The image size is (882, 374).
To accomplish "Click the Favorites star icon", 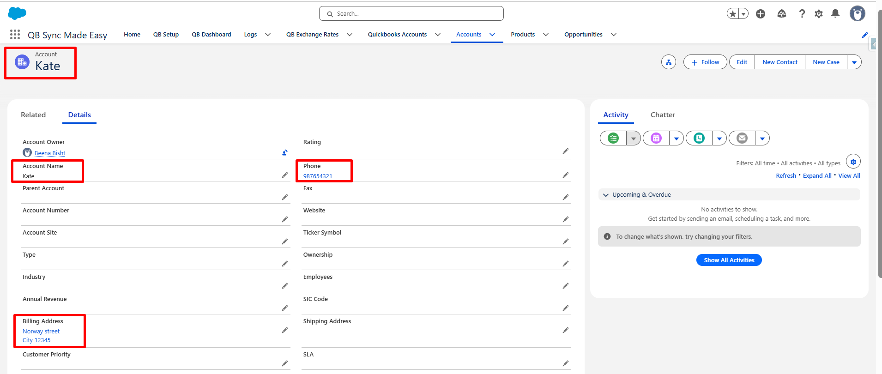I will click(733, 14).
